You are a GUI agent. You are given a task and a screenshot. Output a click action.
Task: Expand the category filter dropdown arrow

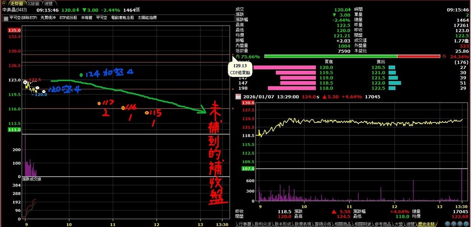point(6,18)
